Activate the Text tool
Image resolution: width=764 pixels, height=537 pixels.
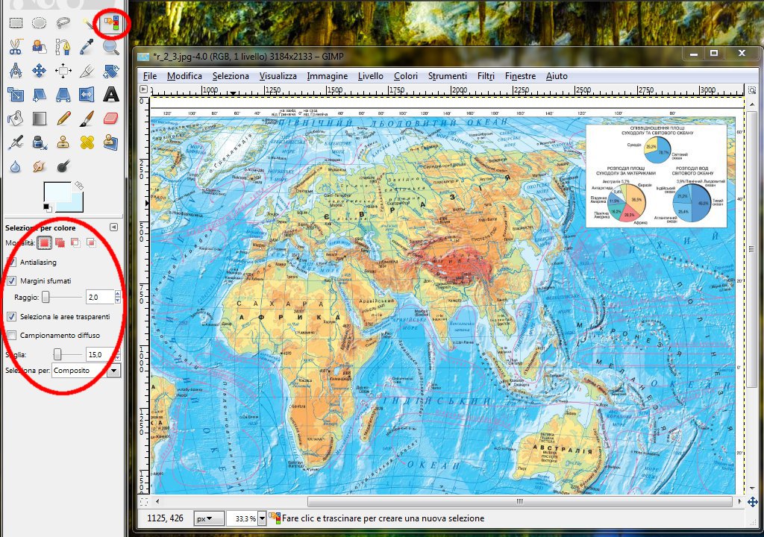(x=111, y=95)
